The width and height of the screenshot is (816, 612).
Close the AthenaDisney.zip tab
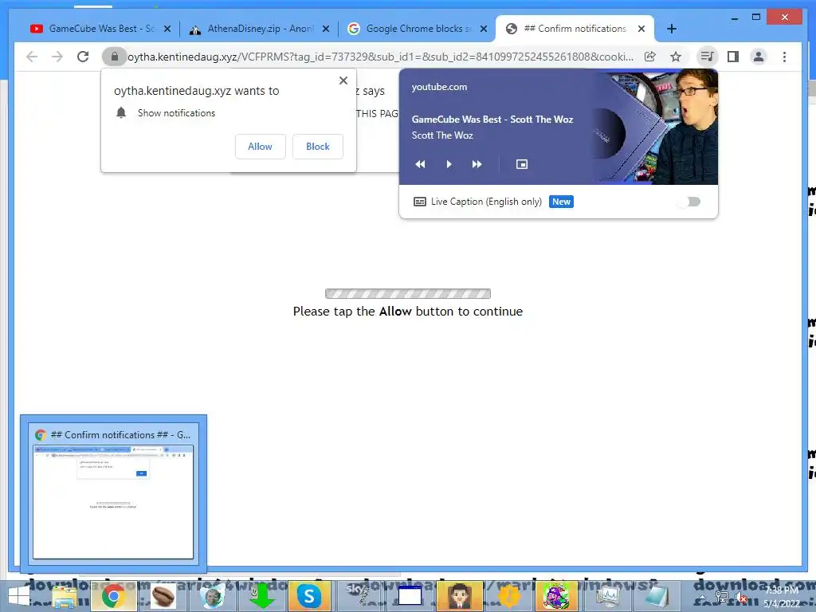click(x=326, y=29)
